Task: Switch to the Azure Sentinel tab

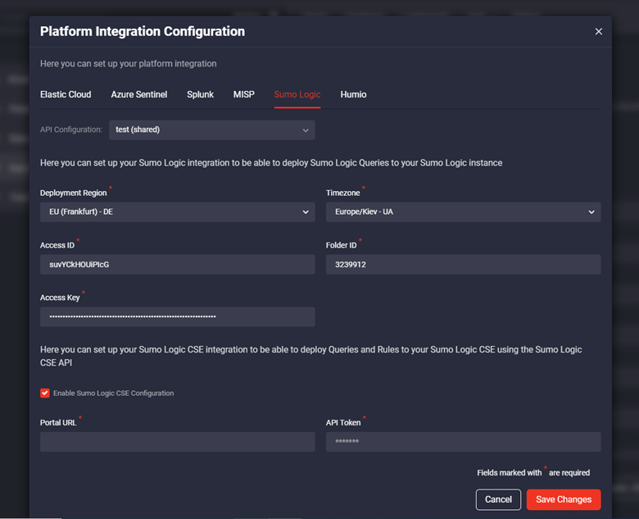Action: [139, 94]
